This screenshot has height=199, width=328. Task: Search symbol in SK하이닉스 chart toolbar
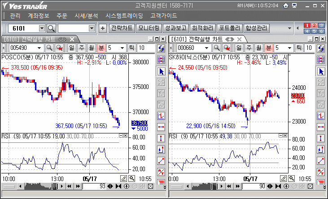(x=217, y=48)
